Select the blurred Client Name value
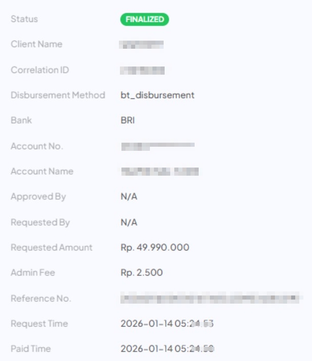Viewport: 312px width, 361px height. pos(142,45)
